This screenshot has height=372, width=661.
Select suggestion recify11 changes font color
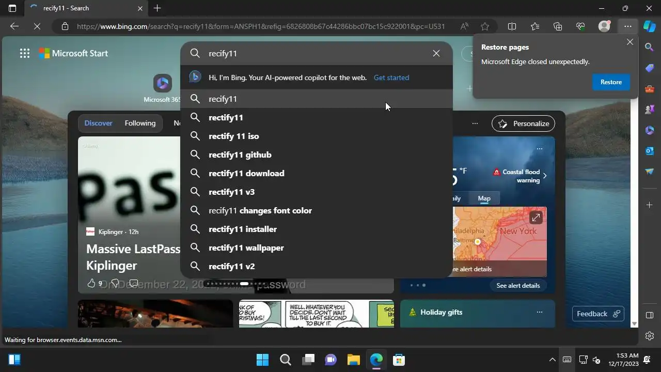coord(317,210)
